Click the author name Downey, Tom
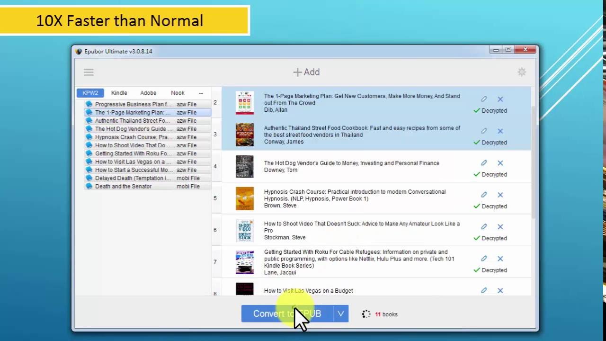 (281, 170)
